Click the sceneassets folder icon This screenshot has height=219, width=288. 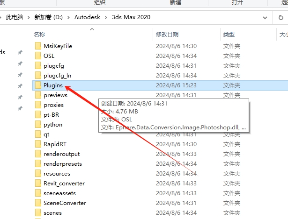(38, 193)
